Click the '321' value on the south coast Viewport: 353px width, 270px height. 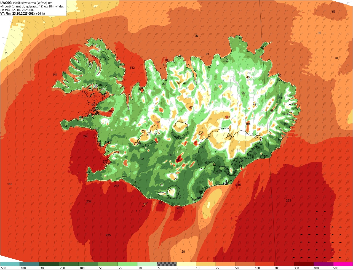tap(161, 202)
